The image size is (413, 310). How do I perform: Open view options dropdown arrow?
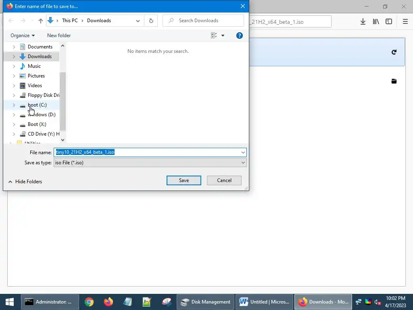click(223, 36)
